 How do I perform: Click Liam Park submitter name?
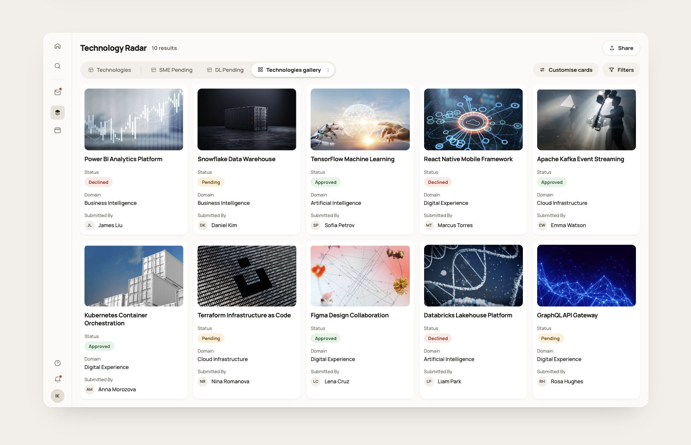pos(449,382)
